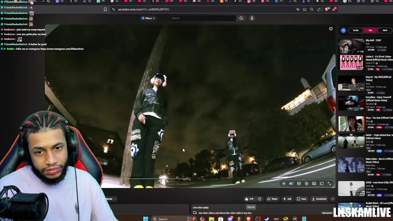Open File Explorer from the taskbar

pyautogui.click(x=212, y=219)
